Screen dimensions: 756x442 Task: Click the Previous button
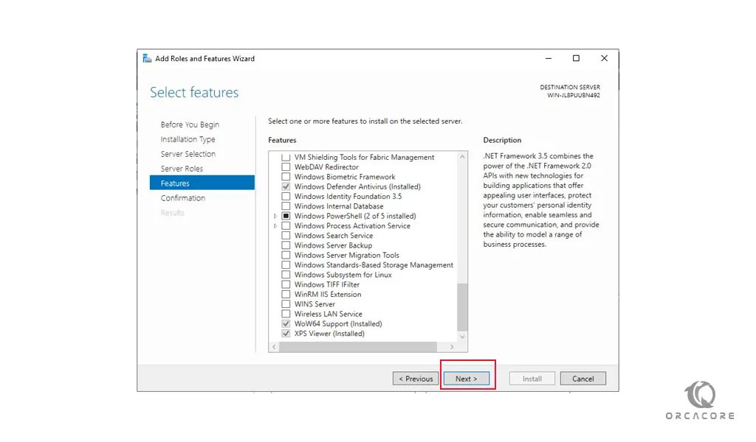[x=416, y=379]
